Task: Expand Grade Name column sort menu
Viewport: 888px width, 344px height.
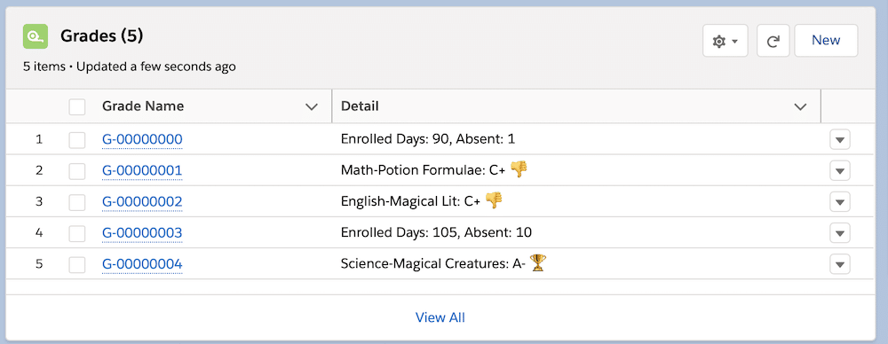Action: (312, 107)
